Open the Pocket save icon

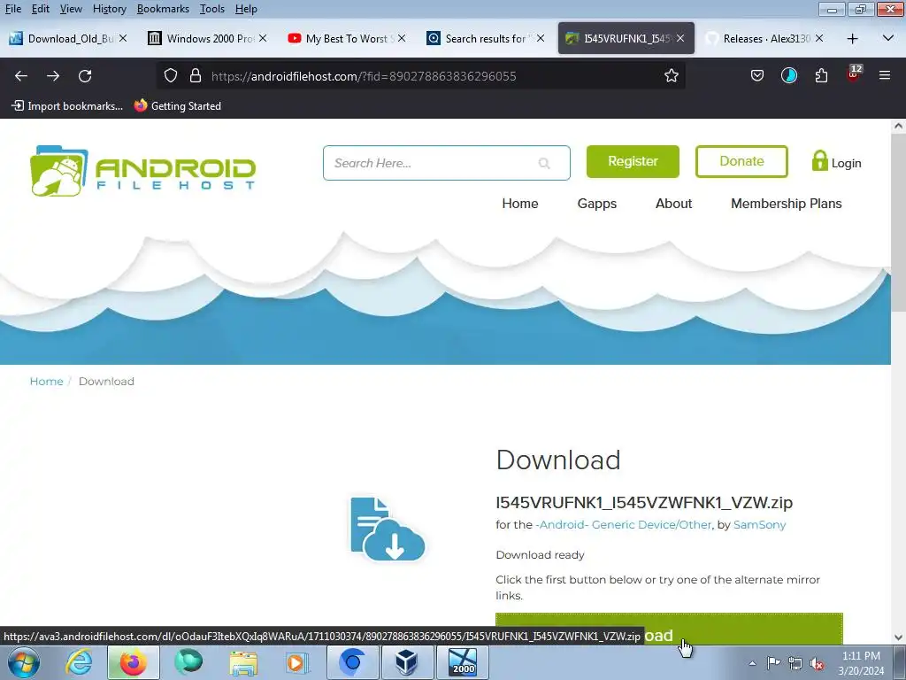click(757, 76)
